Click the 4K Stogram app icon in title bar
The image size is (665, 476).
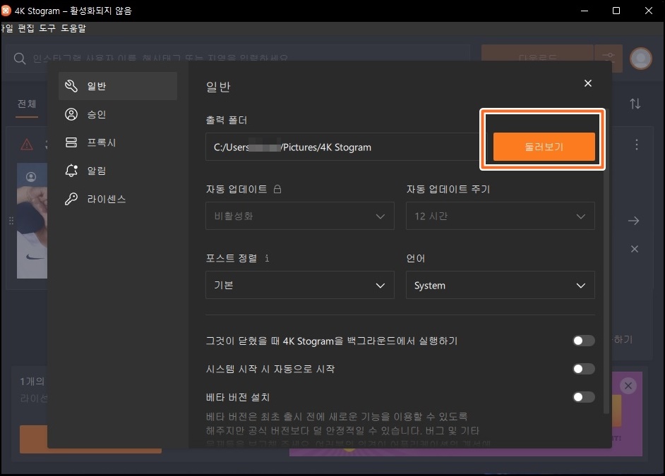coord(6,10)
